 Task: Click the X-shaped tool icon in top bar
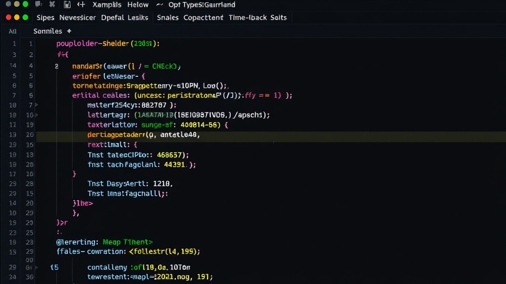click(52, 4)
